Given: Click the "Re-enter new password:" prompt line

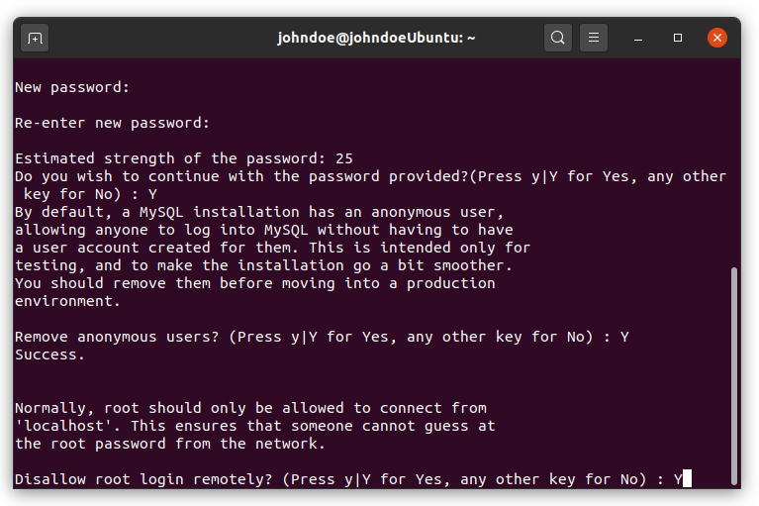Looking at the screenshot, I should coord(112,123).
